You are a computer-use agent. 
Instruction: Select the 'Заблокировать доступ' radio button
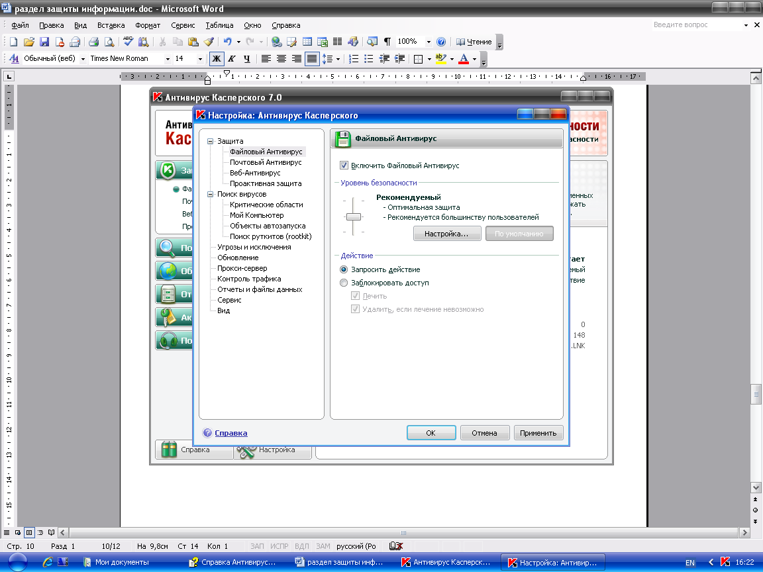click(x=344, y=283)
